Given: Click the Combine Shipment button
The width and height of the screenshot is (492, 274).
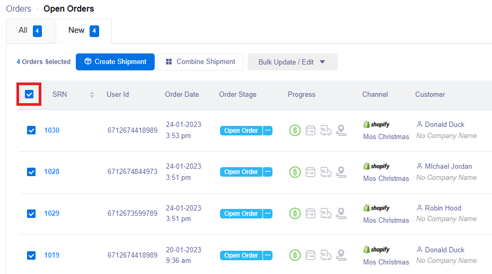Looking at the screenshot, I should (x=200, y=62).
